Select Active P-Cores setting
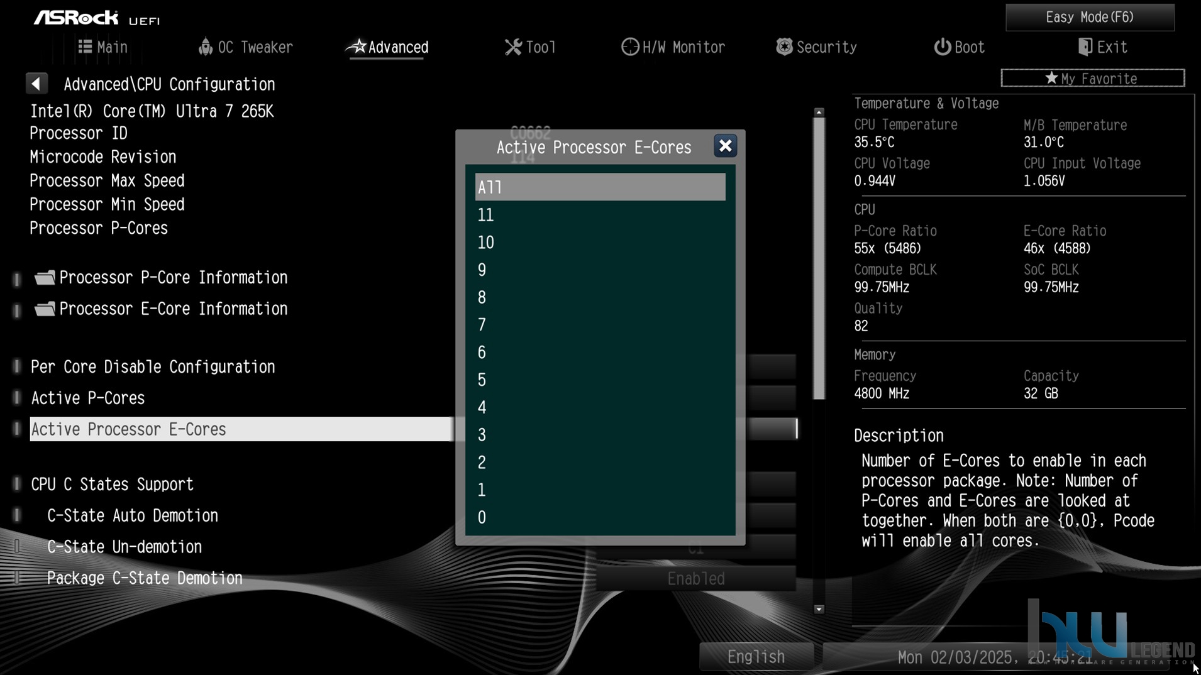Screen dimensions: 1201x675 (88, 398)
